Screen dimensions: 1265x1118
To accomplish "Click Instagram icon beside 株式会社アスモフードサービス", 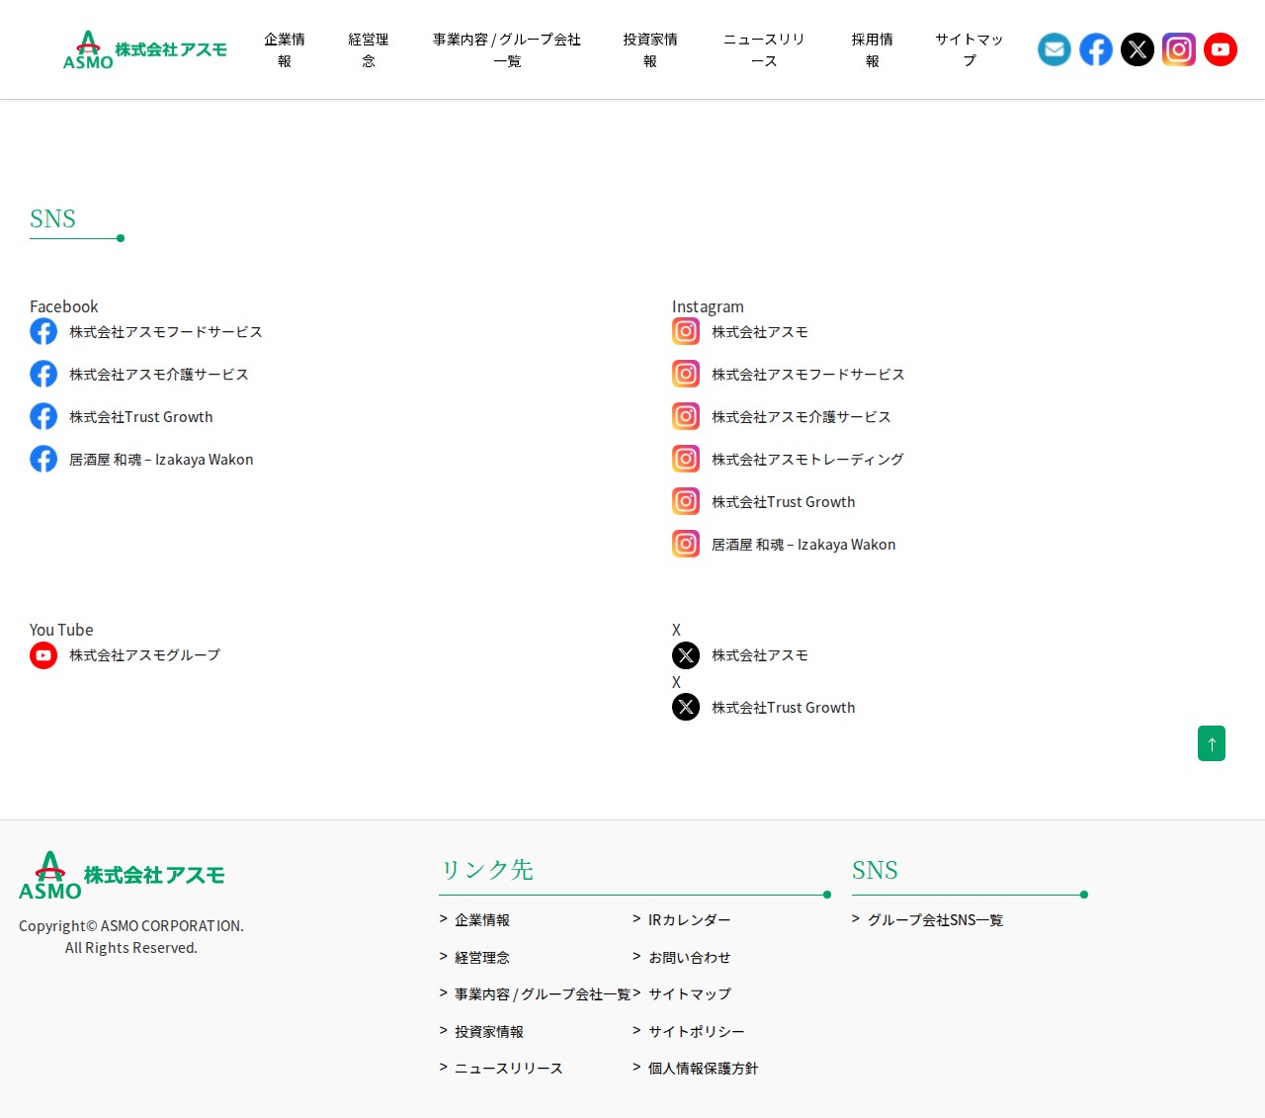I will click(x=686, y=374).
